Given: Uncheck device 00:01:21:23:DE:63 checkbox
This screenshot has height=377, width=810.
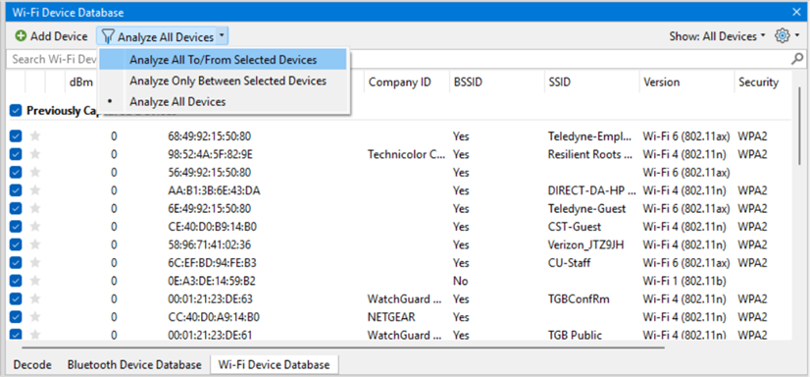Looking at the screenshot, I should pos(16,298).
